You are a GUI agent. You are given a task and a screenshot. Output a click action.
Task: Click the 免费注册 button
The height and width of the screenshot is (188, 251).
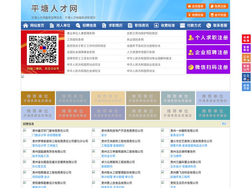click(x=219, y=6)
